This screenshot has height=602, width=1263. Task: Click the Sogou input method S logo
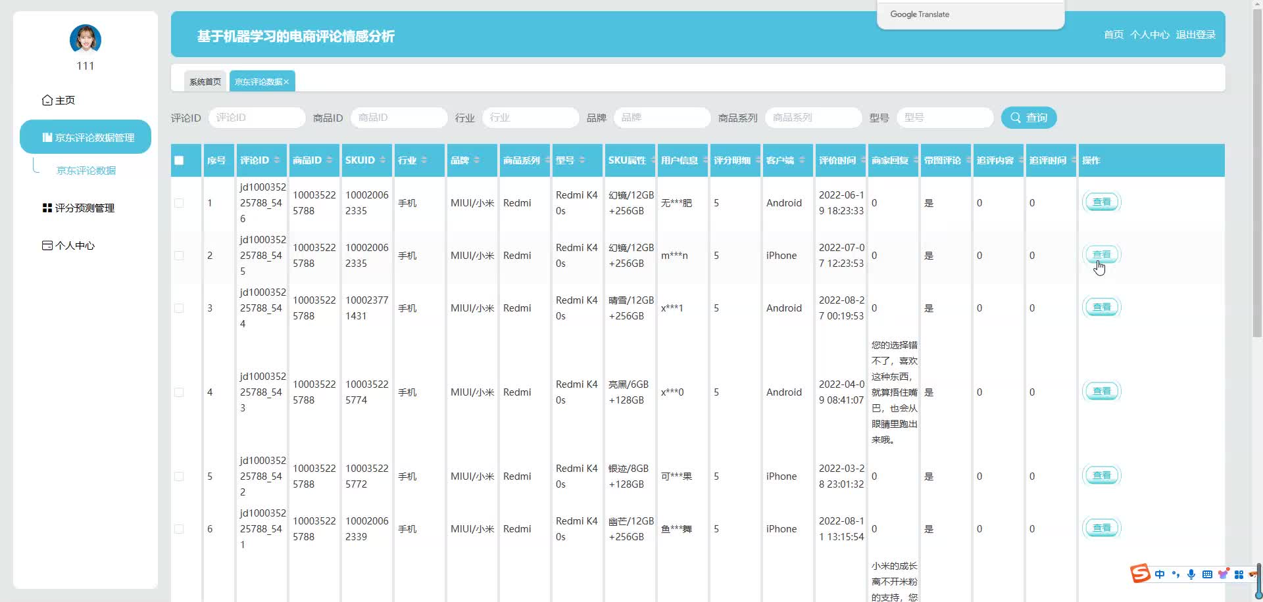(1141, 574)
